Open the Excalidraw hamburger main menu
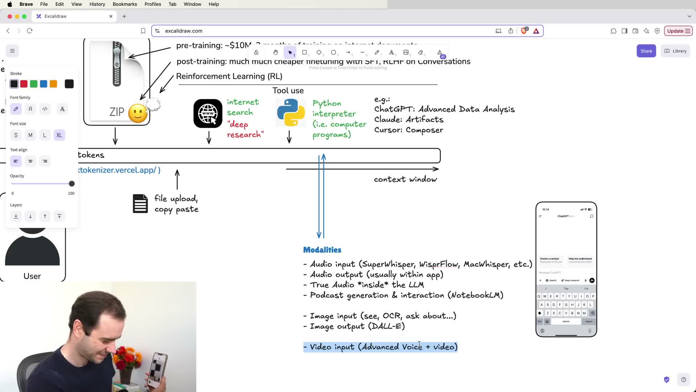This screenshot has height=392, width=696. 12,51
